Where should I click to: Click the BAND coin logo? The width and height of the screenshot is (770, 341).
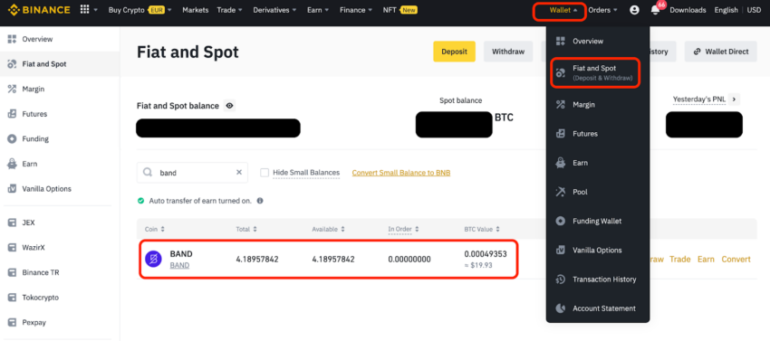point(153,259)
